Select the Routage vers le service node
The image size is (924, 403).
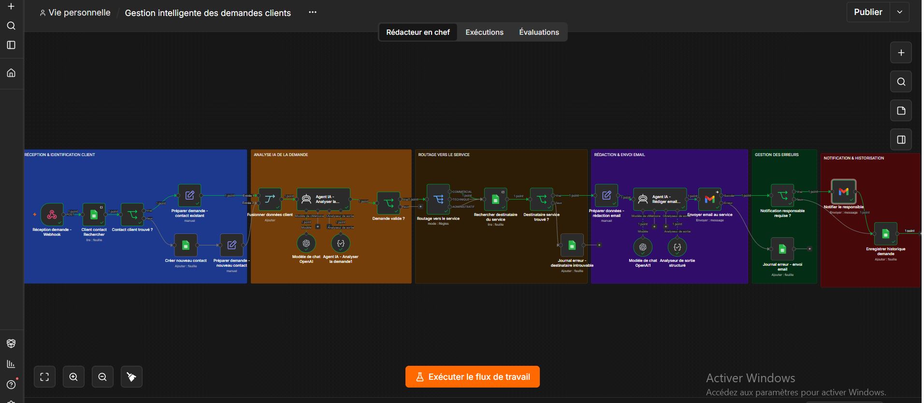(x=438, y=199)
